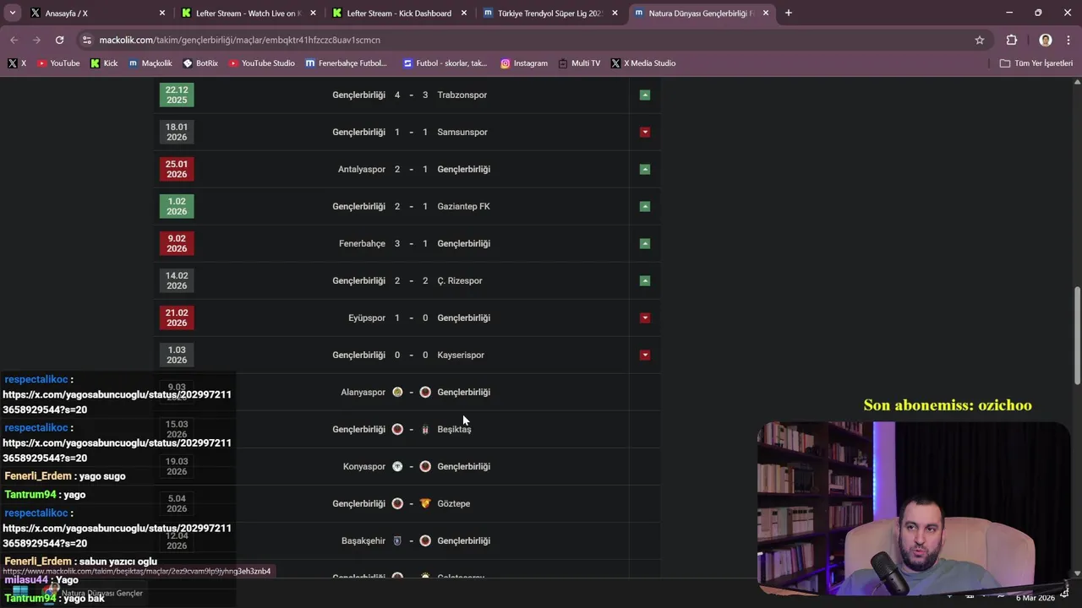Bookmark this page with the star icon

(x=980, y=40)
